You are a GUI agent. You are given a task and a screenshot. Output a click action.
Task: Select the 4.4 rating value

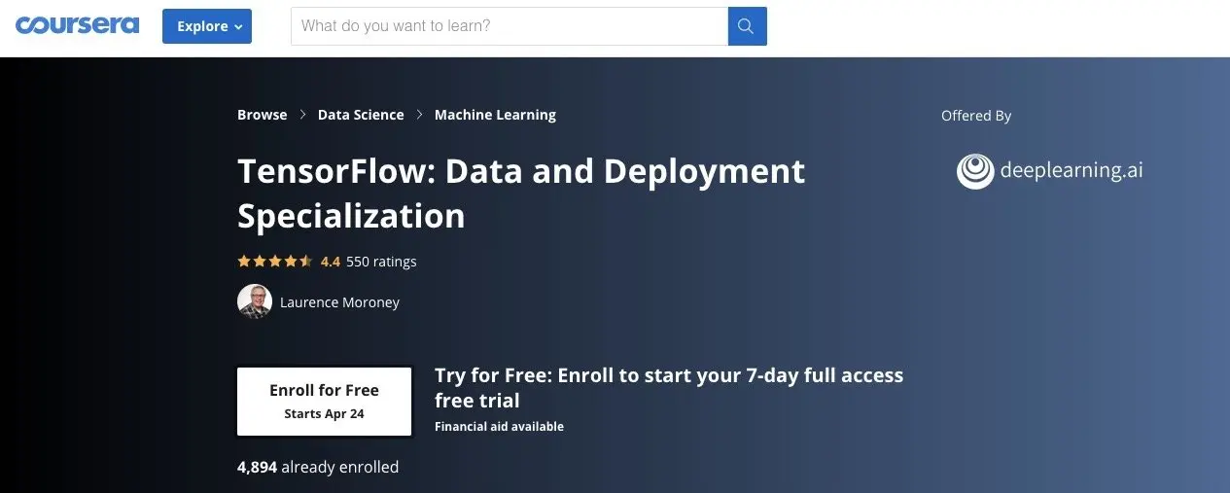pos(331,261)
